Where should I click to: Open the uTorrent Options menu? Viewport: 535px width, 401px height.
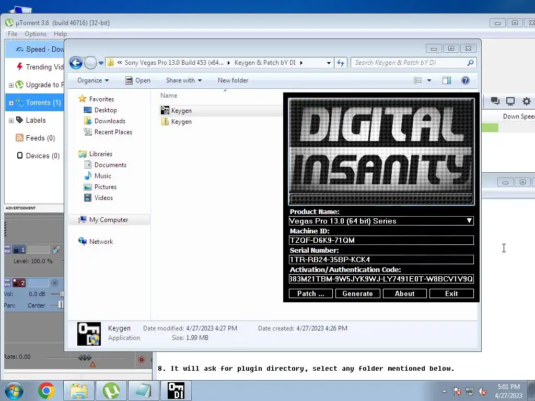(36, 34)
